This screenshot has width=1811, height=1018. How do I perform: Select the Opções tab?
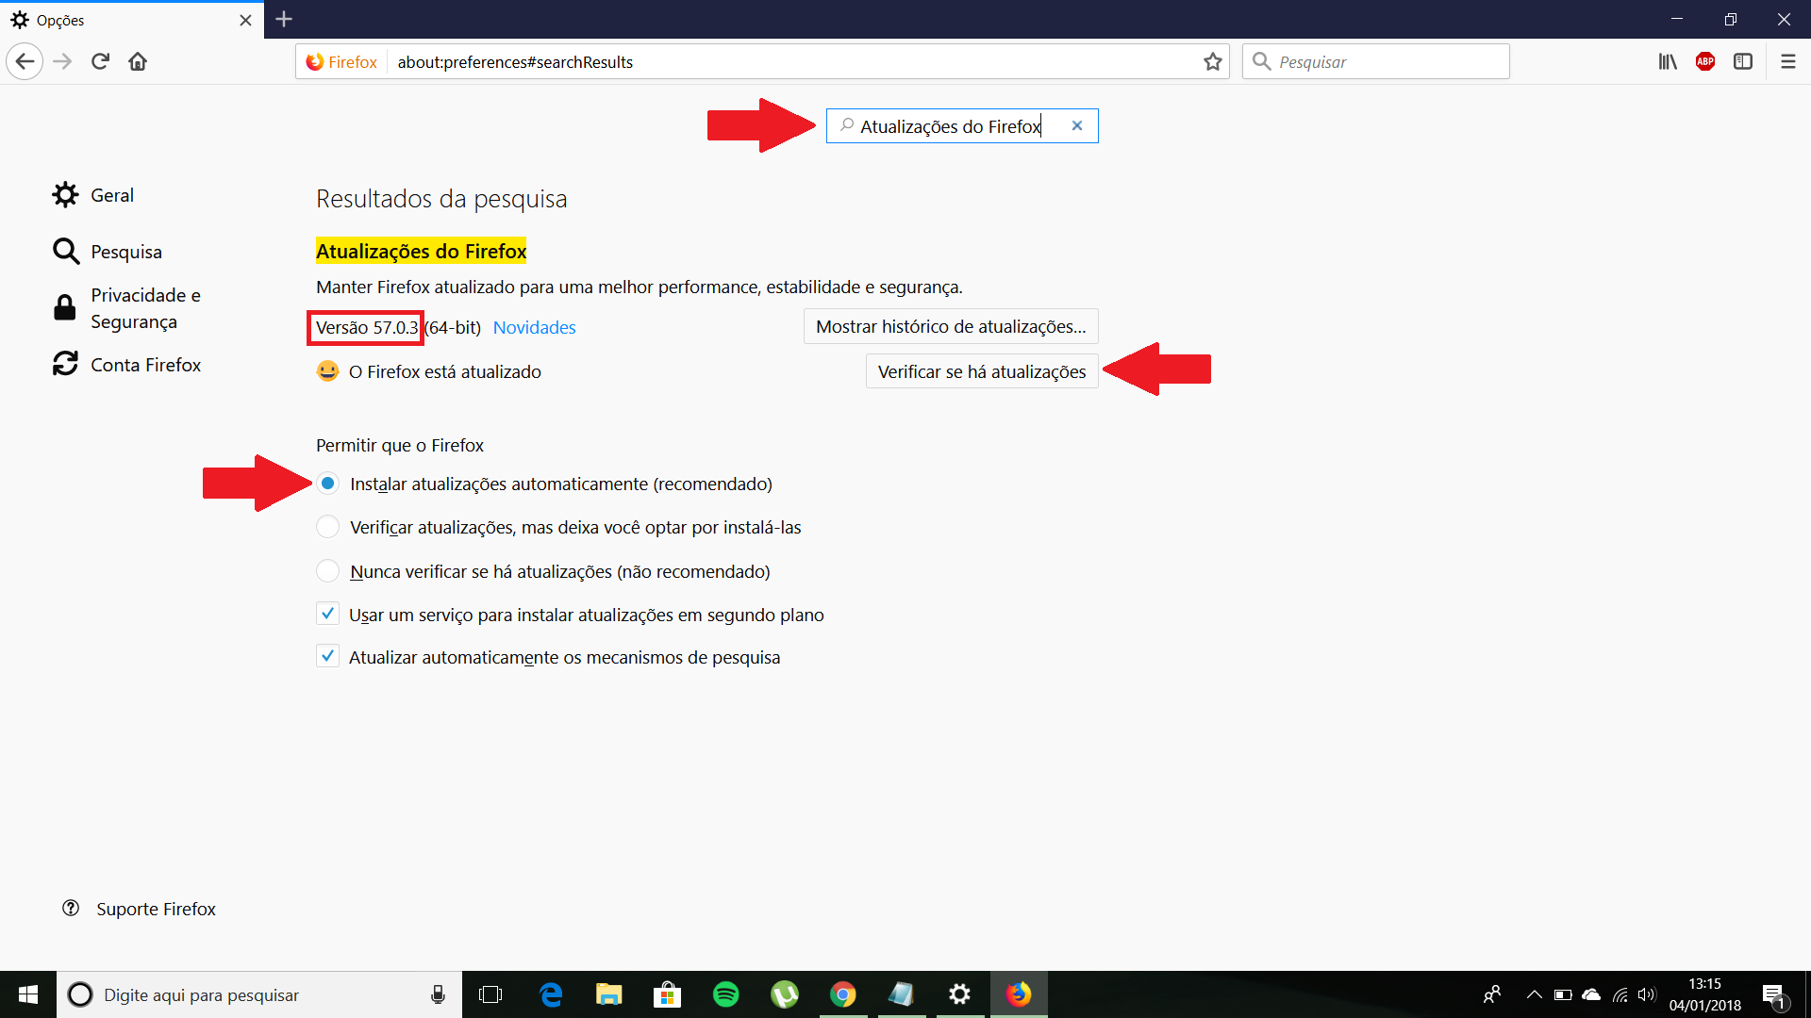[132, 20]
